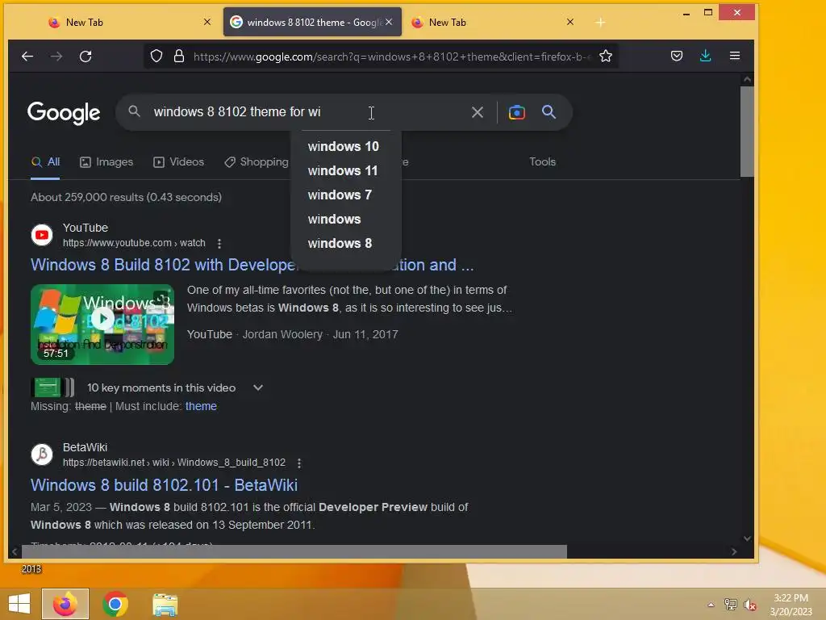This screenshot has height=620, width=826.
Task: Switch to Images results
Action: coord(106,161)
